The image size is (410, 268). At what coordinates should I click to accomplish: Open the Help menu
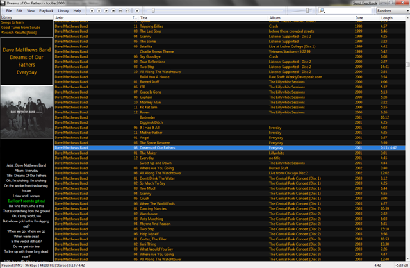(x=77, y=11)
